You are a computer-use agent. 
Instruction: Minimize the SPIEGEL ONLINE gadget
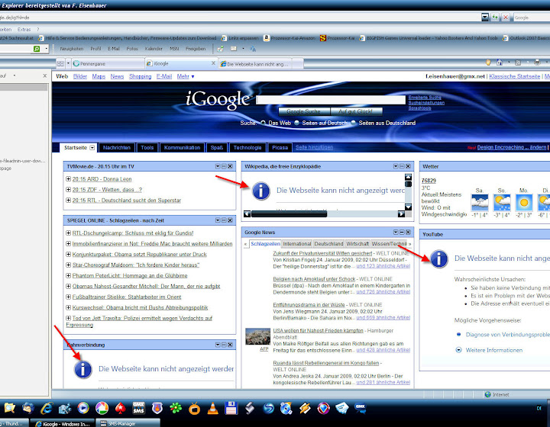pyautogui.click(x=224, y=220)
